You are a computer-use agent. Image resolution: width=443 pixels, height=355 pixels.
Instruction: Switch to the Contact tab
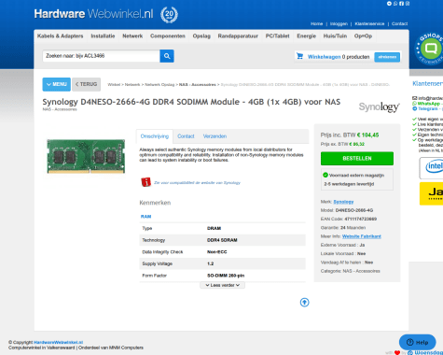click(x=186, y=136)
